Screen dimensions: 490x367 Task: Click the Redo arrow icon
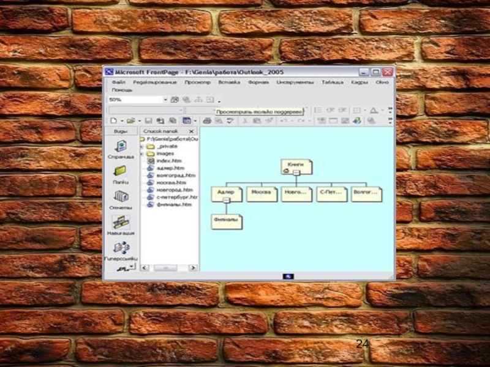[x=301, y=120]
